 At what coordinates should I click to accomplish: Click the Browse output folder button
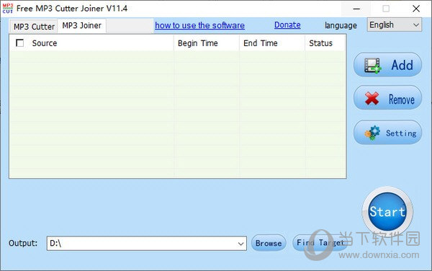click(269, 243)
